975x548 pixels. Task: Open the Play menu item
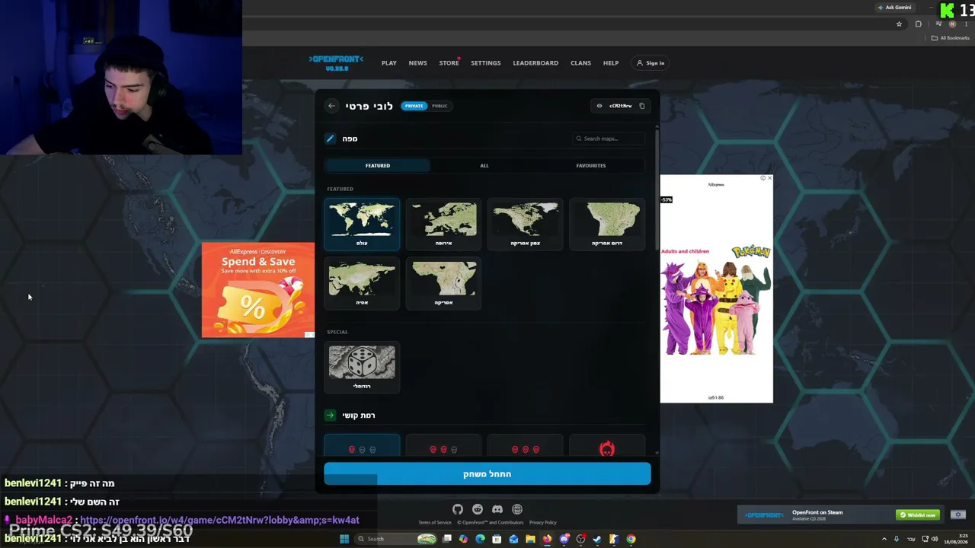[x=389, y=63]
